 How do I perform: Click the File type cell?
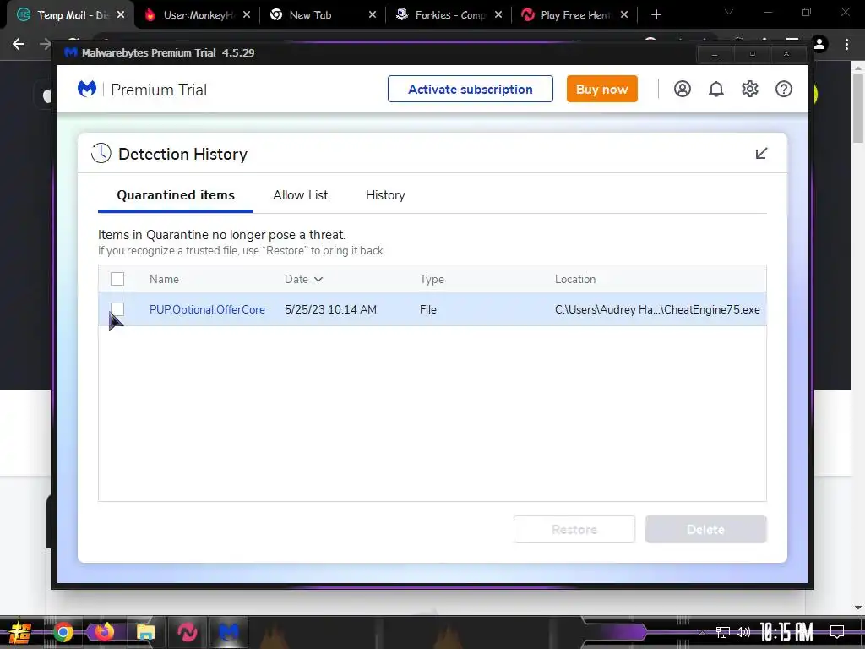coord(427,309)
